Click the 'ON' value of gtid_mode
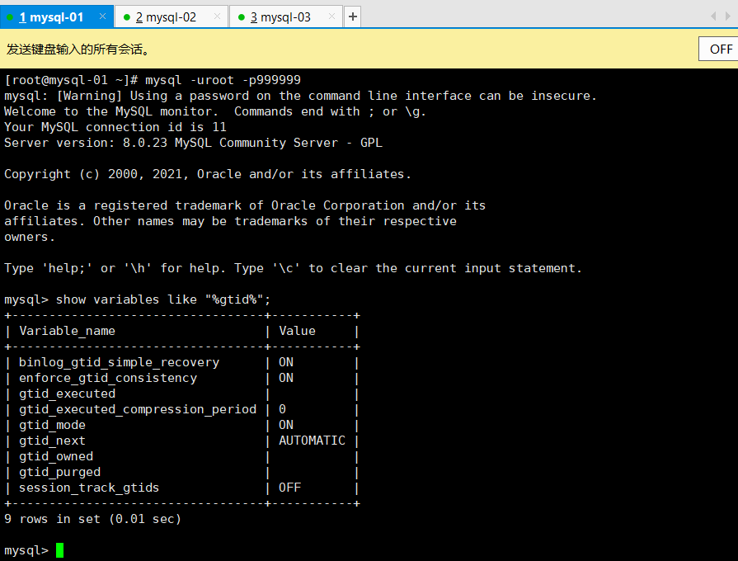The width and height of the screenshot is (738, 561). tap(285, 425)
